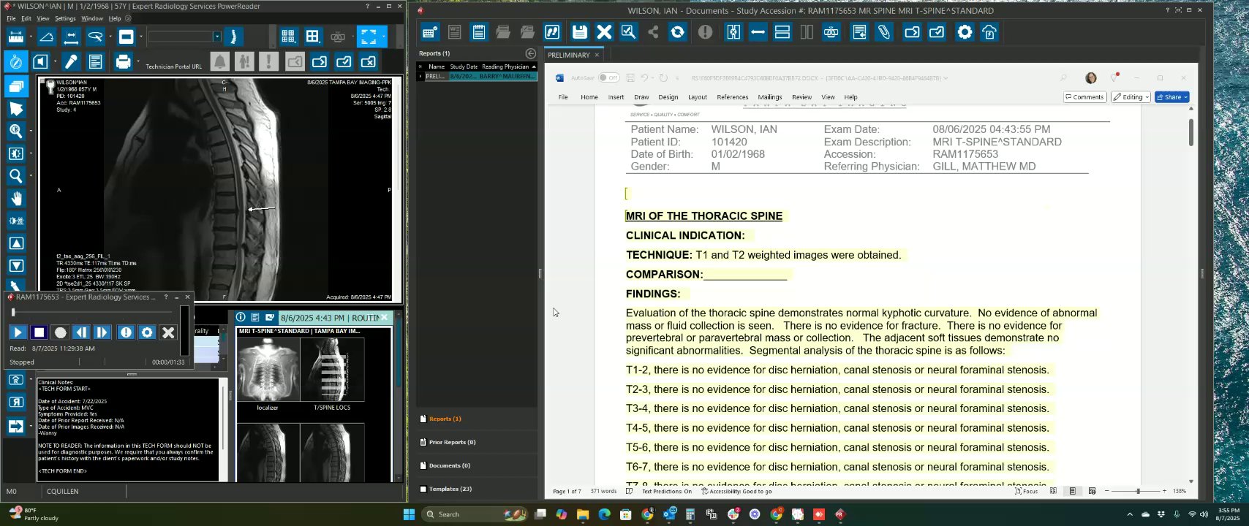1249x526 pixels.
Task: Toggle Text Predictions in Word status bar
Action: click(666, 492)
